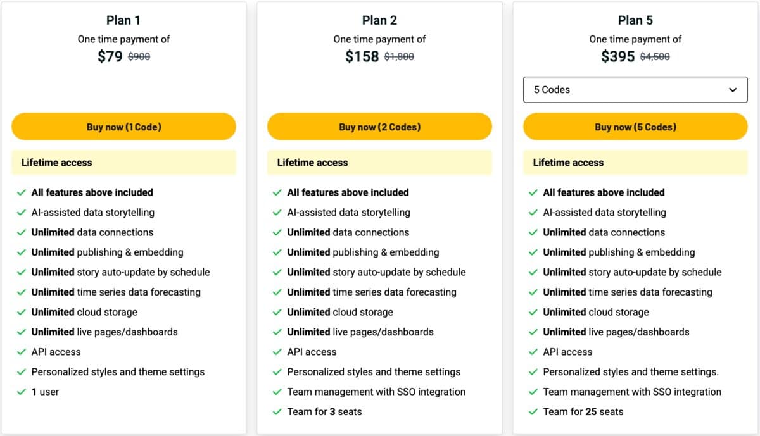Click checkmark beside Plan 1 API access
Image resolution: width=760 pixels, height=436 pixels.
22,352
